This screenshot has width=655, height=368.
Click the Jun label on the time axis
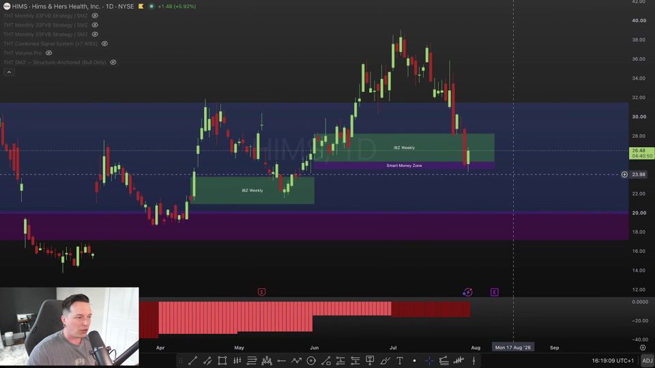pos(314,348)
